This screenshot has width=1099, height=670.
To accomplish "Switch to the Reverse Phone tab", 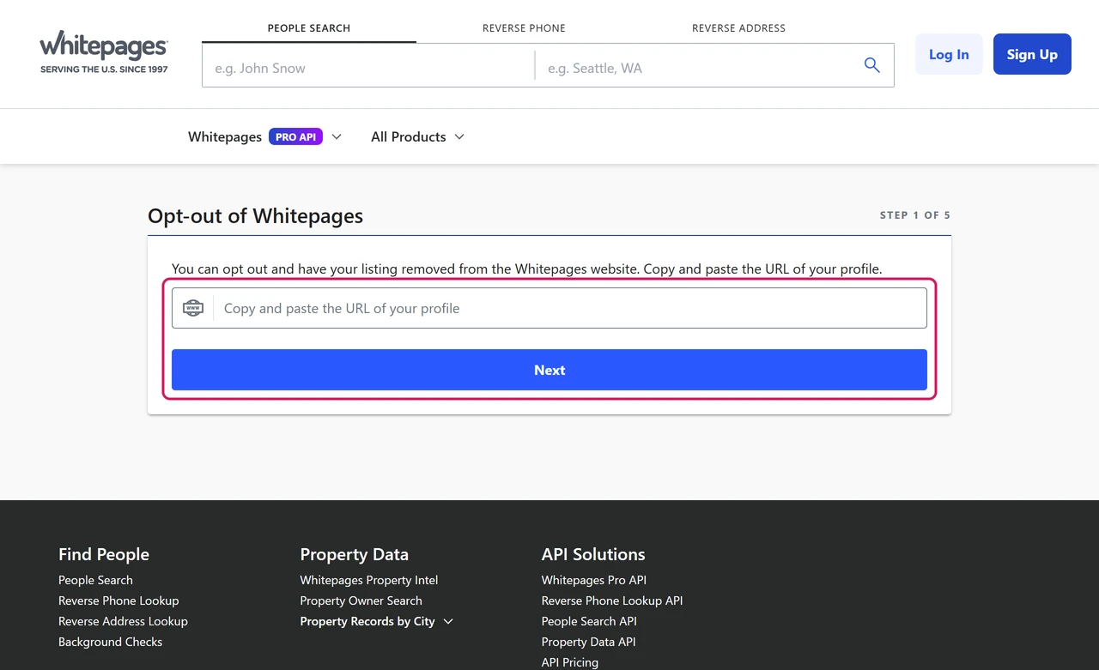I will point(524,28).
